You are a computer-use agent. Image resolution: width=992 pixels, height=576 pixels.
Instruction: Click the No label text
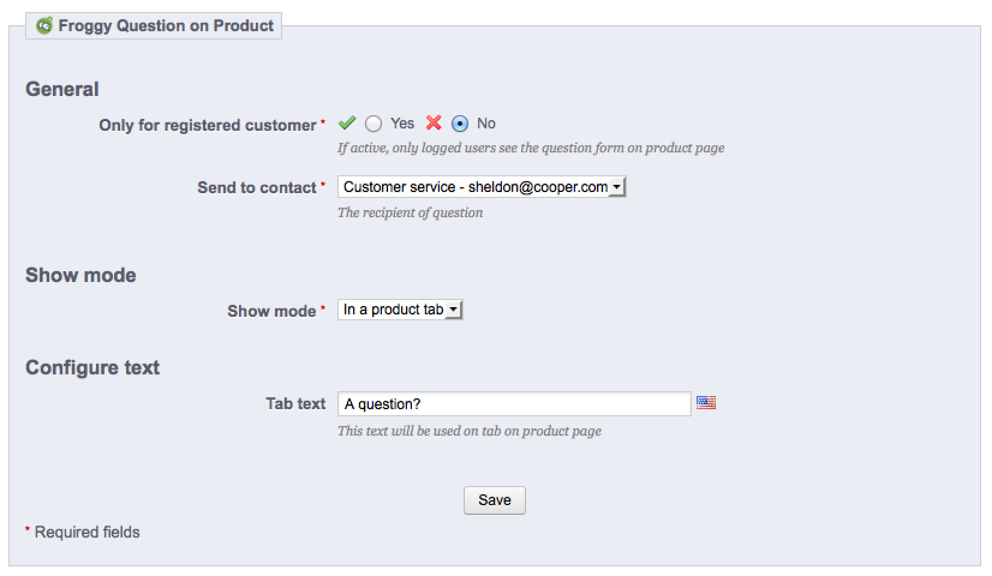coord(486,124)
